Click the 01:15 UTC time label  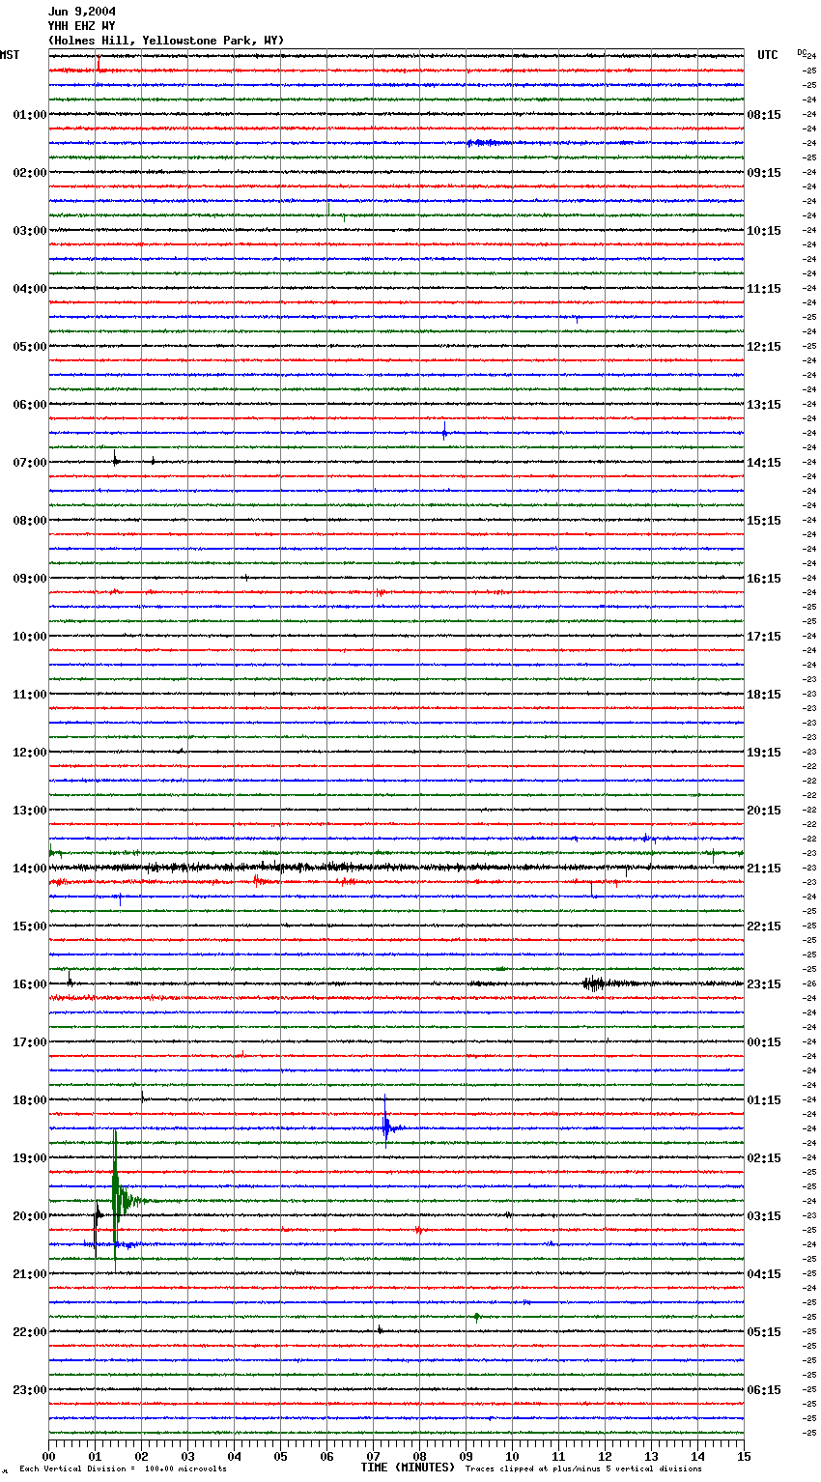pos(764,1100)
